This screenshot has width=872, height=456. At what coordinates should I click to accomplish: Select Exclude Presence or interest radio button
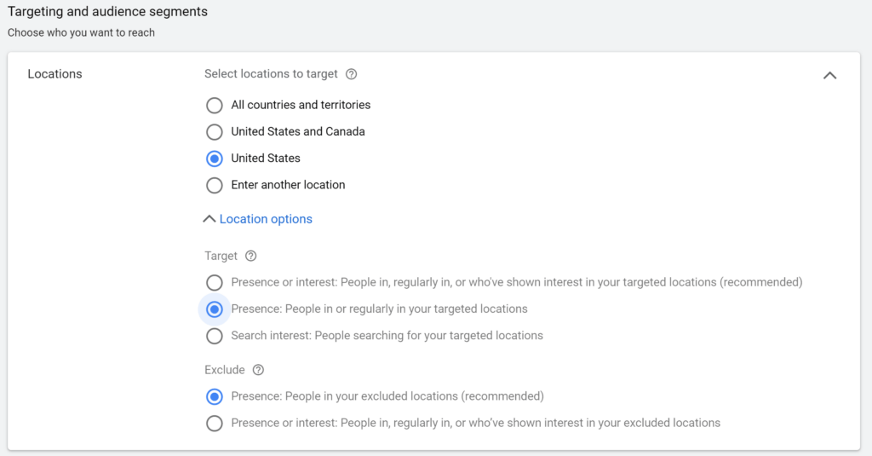click(x=214, y=424)
